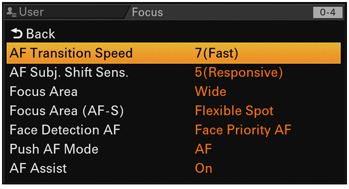
Task: Open Focus Area (AF-S) setting
Action: coord(67,111)
